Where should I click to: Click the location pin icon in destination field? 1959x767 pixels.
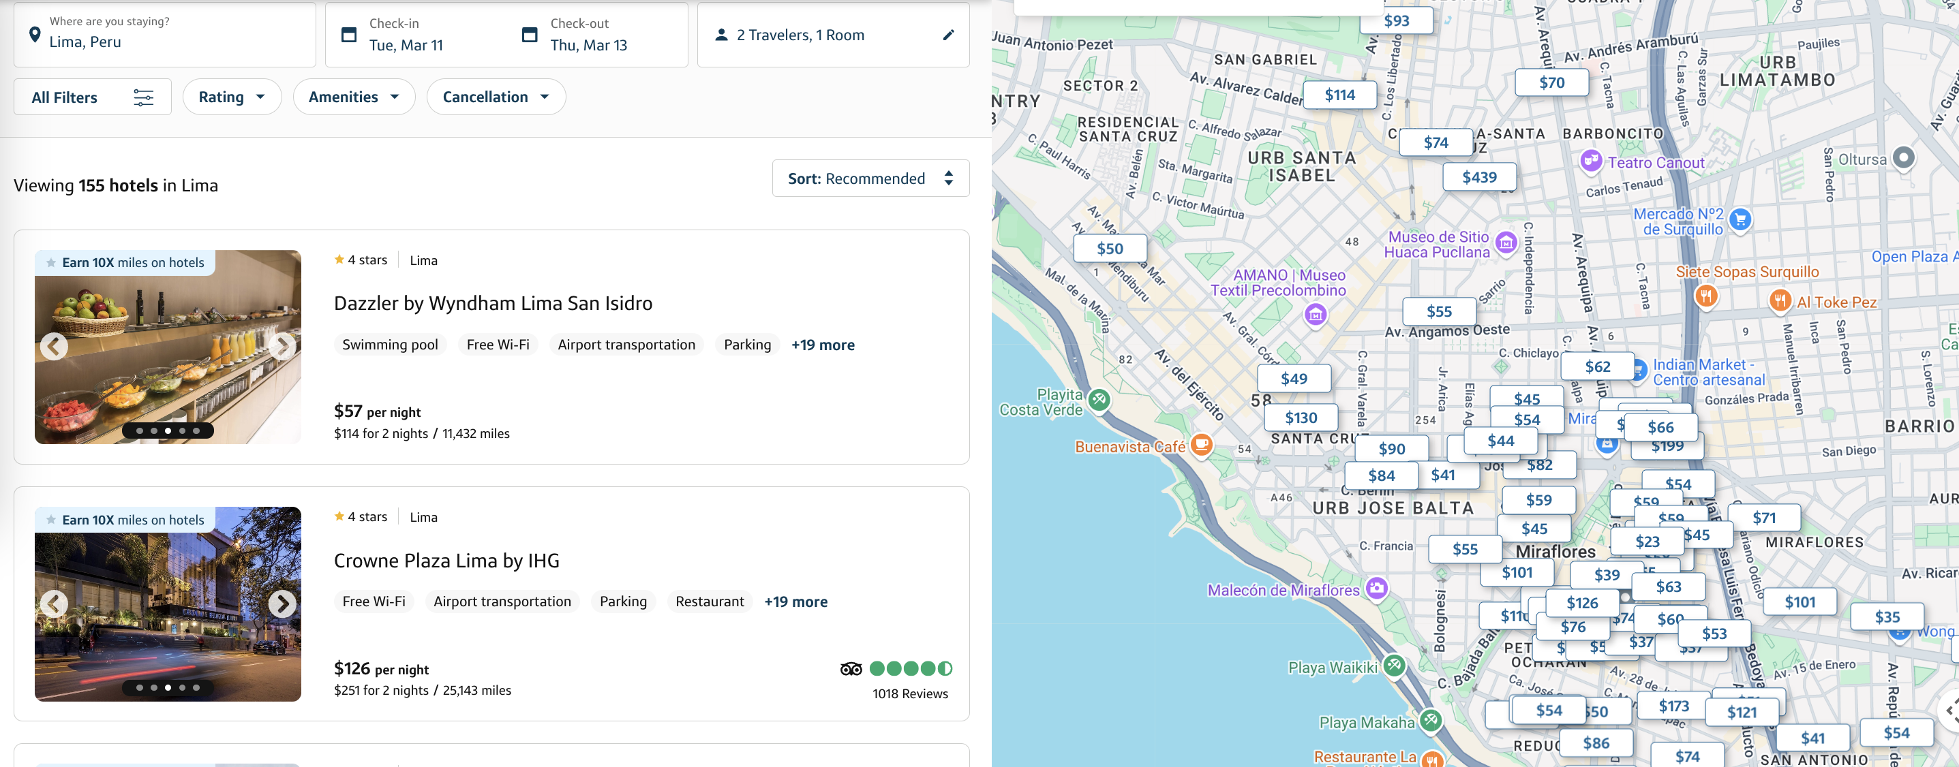coord(34,35)
